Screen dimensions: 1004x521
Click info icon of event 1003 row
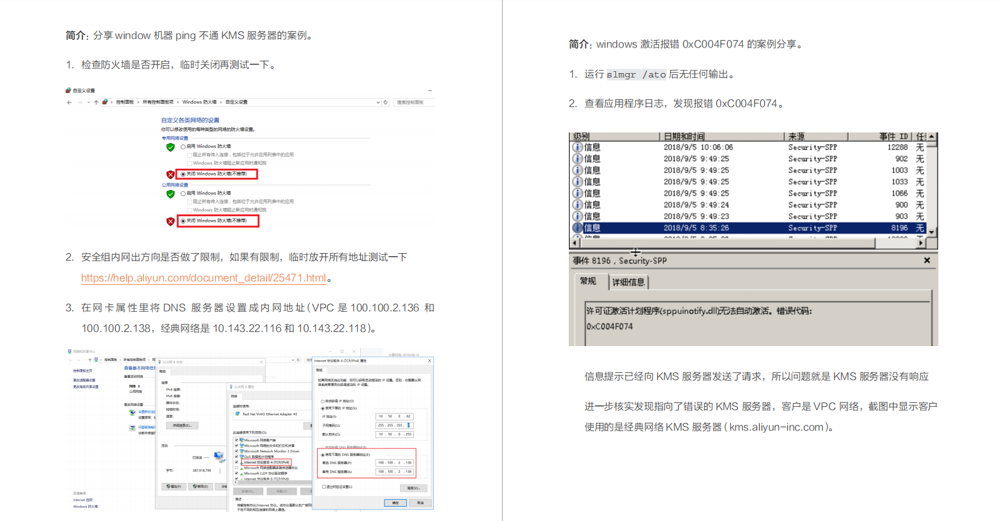pos(578,170)
